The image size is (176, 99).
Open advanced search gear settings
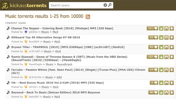(105, 5)
